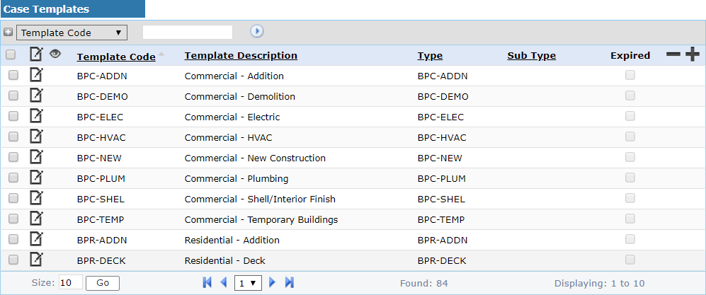Screen dimensions: 706x295
Task: Jump to the first page of results
Action: [x=207, y=282]
